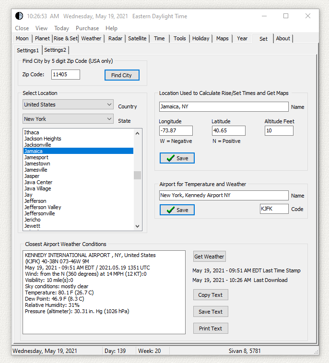Image resolution: width=329 pixels, height=363 pixels.
Task: Select Java Center in the city list
Action: (79, 182)
